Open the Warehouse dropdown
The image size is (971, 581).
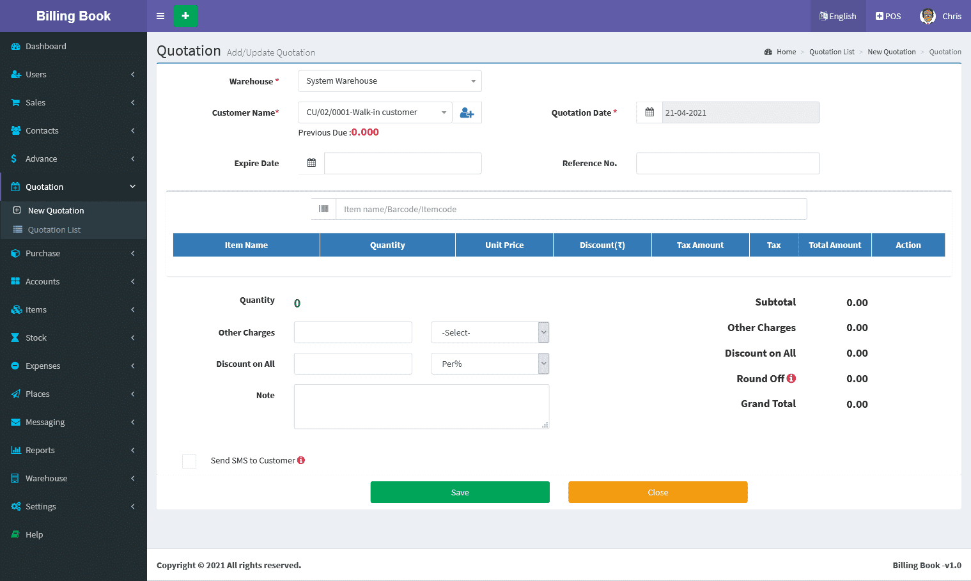tap(389, 81)
